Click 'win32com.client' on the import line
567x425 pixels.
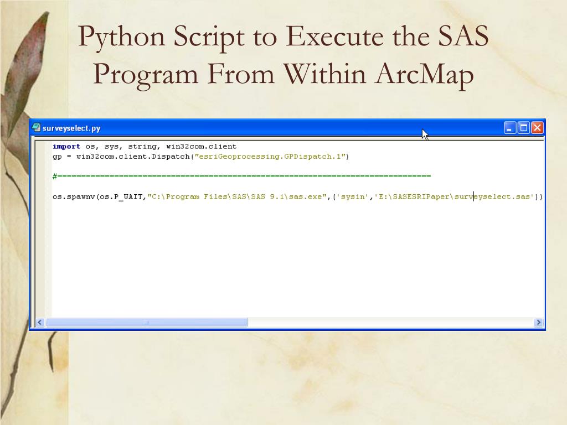201,146
